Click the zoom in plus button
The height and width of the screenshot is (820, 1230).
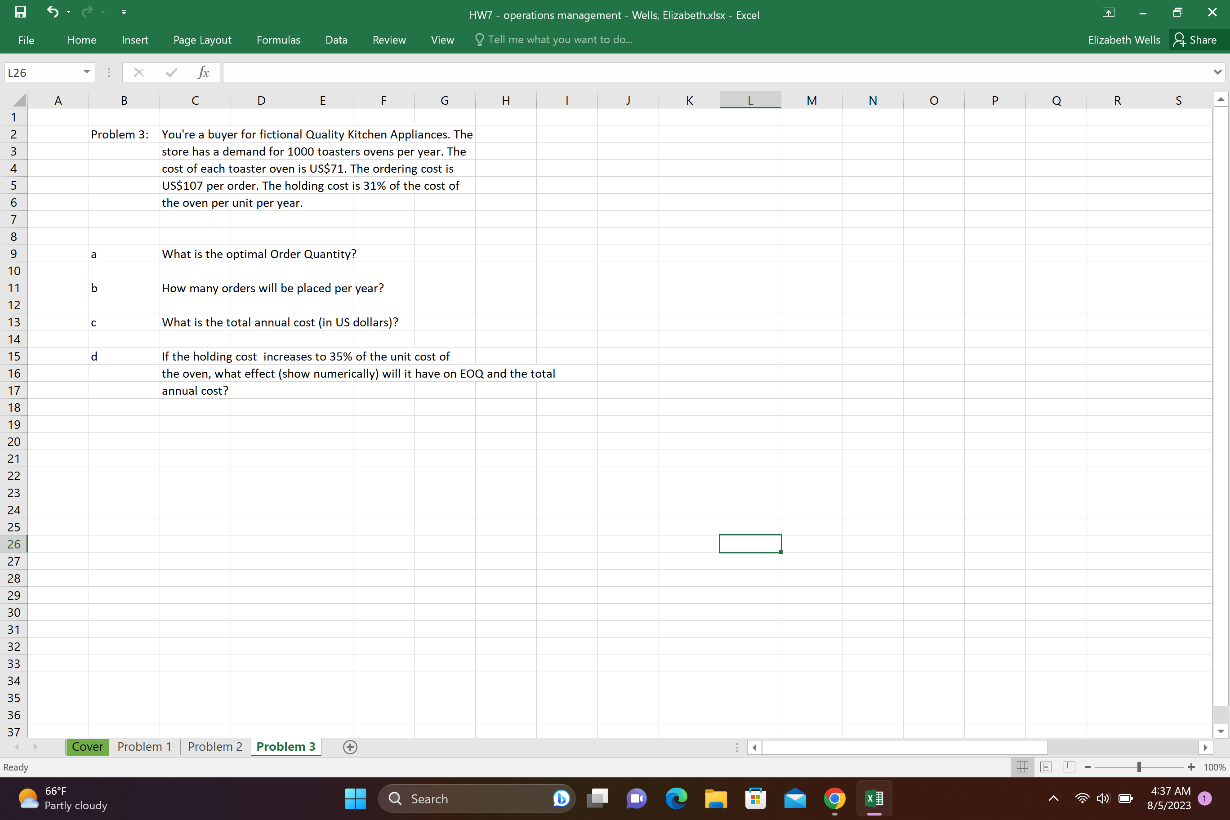tap(1191, 767)
